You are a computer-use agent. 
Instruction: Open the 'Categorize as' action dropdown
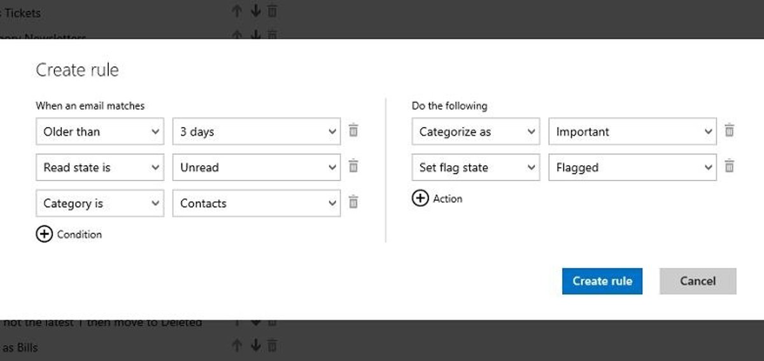[x=476, y=132]
